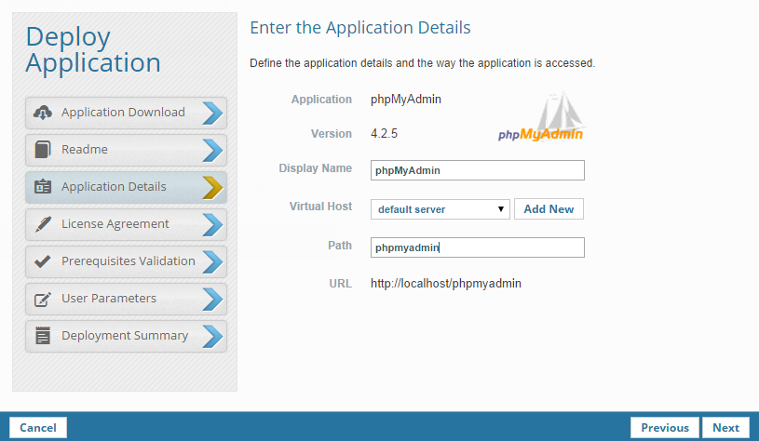Screen dimensions: 759x441
Task: Cancel the deployment wizard
Action: [38, 428]
